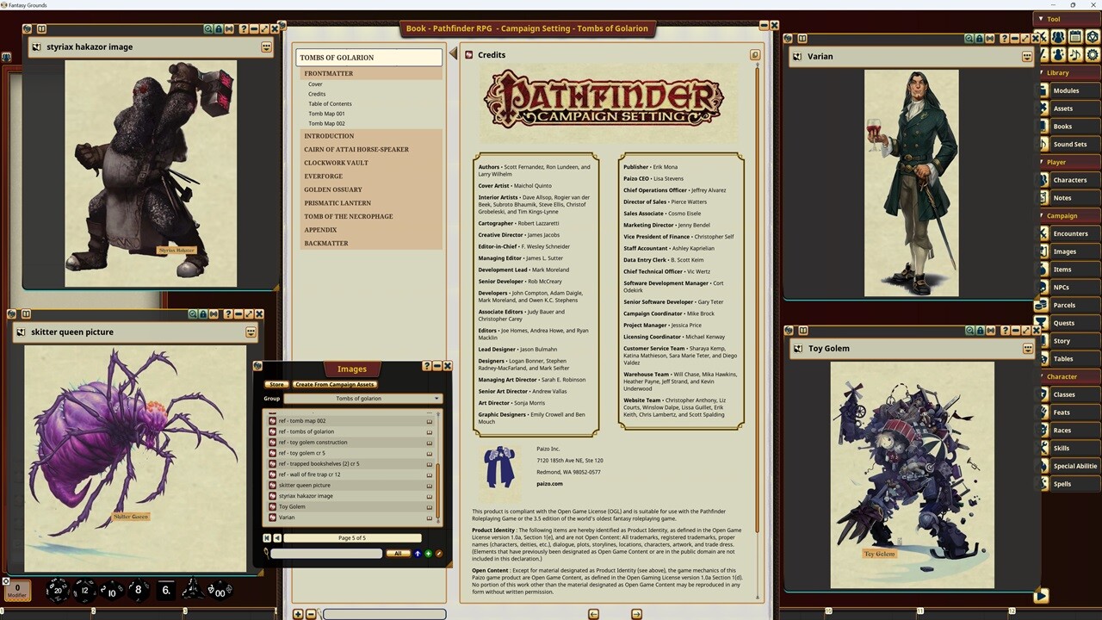Roll the d20 die on the desktop
1102x620 pixels.
(57, 589)
